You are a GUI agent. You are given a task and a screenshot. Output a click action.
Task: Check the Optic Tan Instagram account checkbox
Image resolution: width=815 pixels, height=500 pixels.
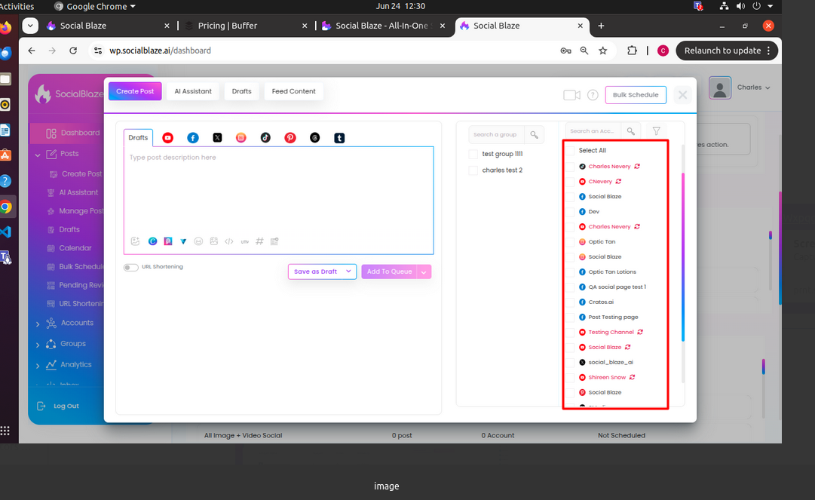point(571,241)
